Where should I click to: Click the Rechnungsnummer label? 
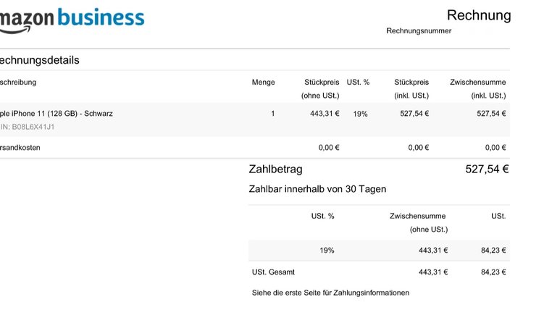point(419,31)
